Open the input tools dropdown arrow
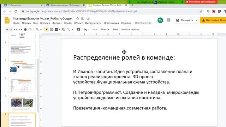This screenshot has width=226, height=127. (x=89, y=30)
